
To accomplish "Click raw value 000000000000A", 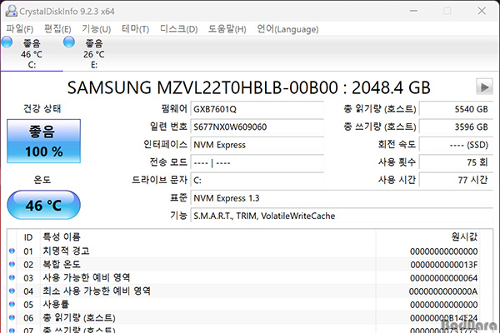I will [443, 291].
